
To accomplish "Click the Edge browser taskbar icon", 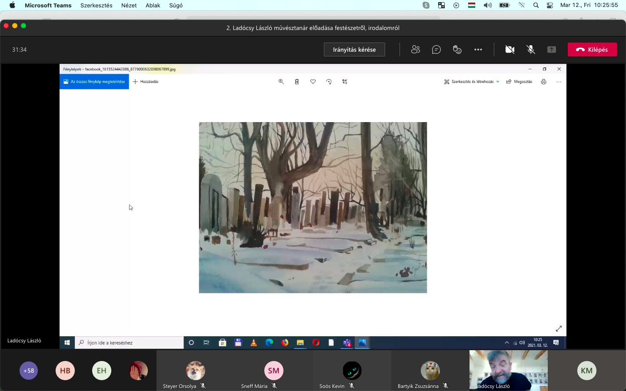I will tap(269, 343).
